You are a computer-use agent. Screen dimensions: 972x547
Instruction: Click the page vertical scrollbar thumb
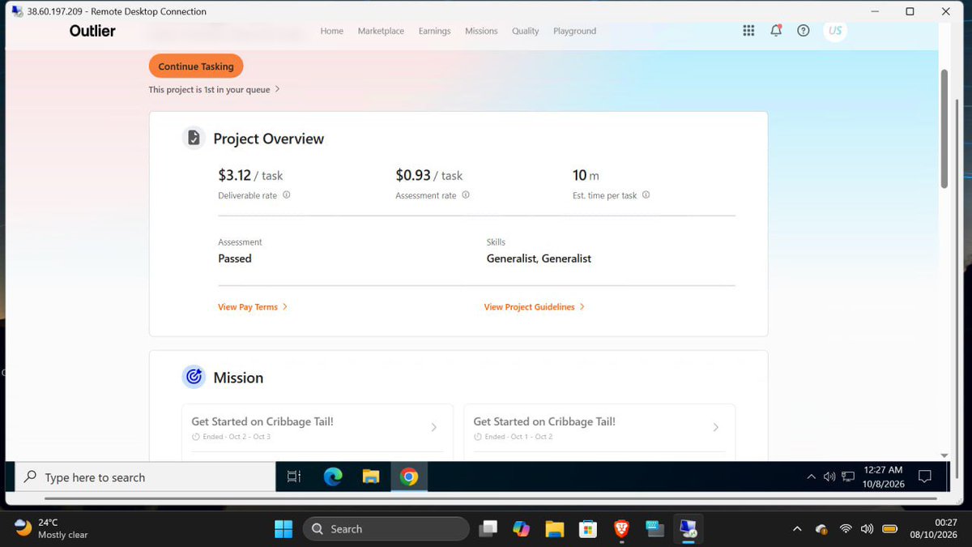click(944, 128)
